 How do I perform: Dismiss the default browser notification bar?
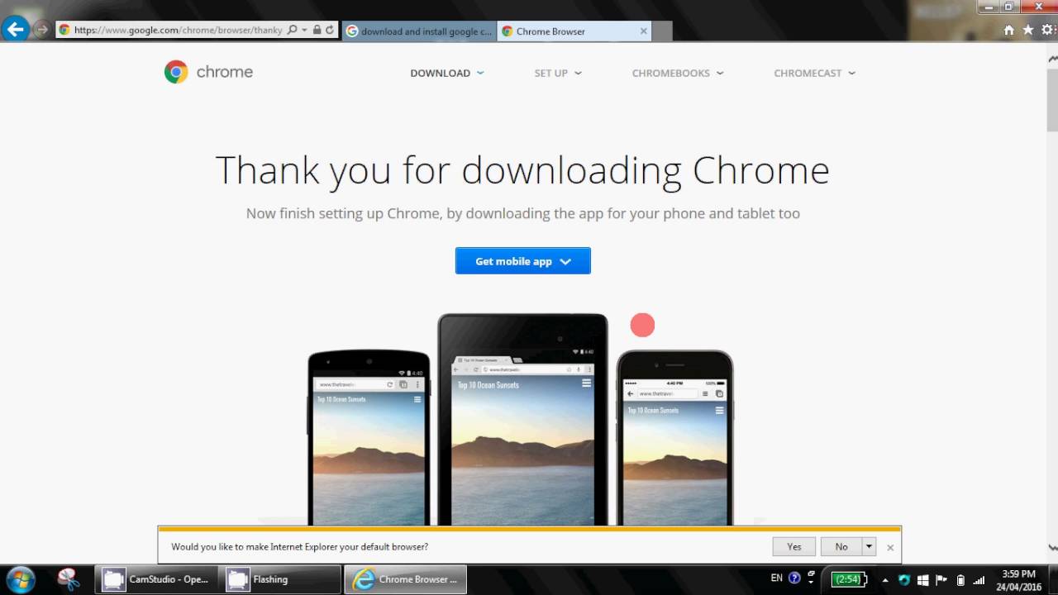tap(890, 547)
